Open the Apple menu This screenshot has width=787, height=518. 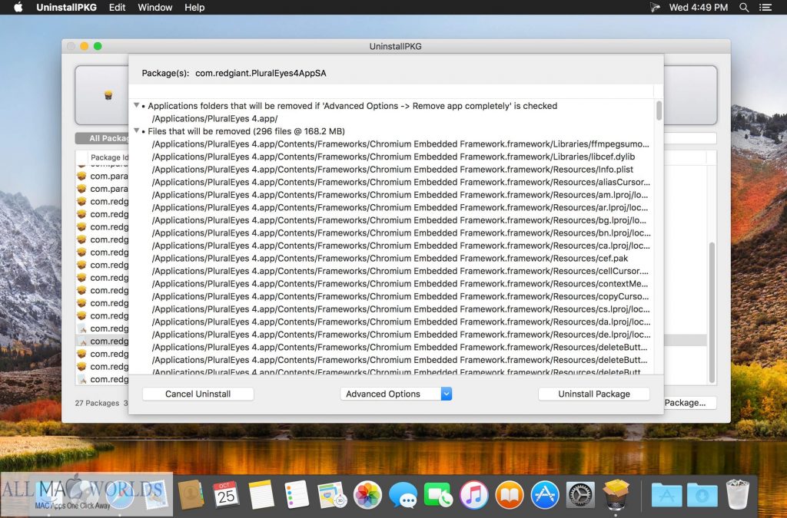pyautogui.click(x=18, y=8)
